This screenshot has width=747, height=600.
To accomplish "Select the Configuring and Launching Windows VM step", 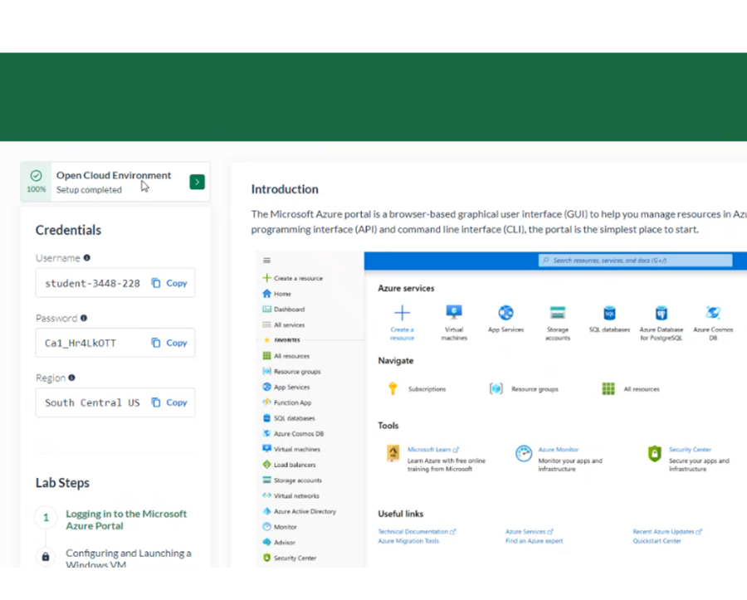I will coord(129,559).
